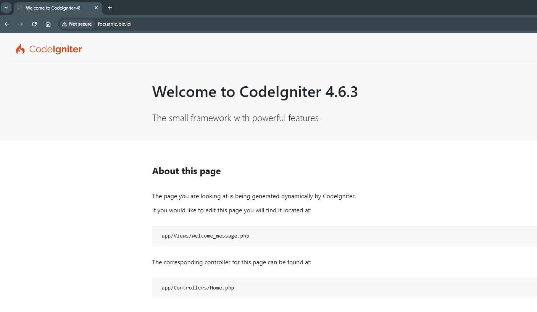The image size is (537, 312).
Task: Open the browser home page icon
Action: [x=48, y=24]
